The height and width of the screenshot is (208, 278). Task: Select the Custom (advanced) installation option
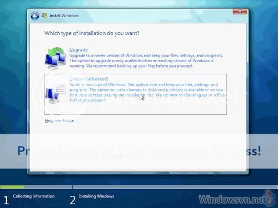click(136, 94)
